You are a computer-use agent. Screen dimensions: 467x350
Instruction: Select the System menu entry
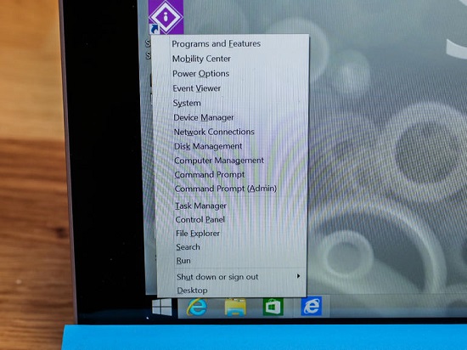coord(187,103)
